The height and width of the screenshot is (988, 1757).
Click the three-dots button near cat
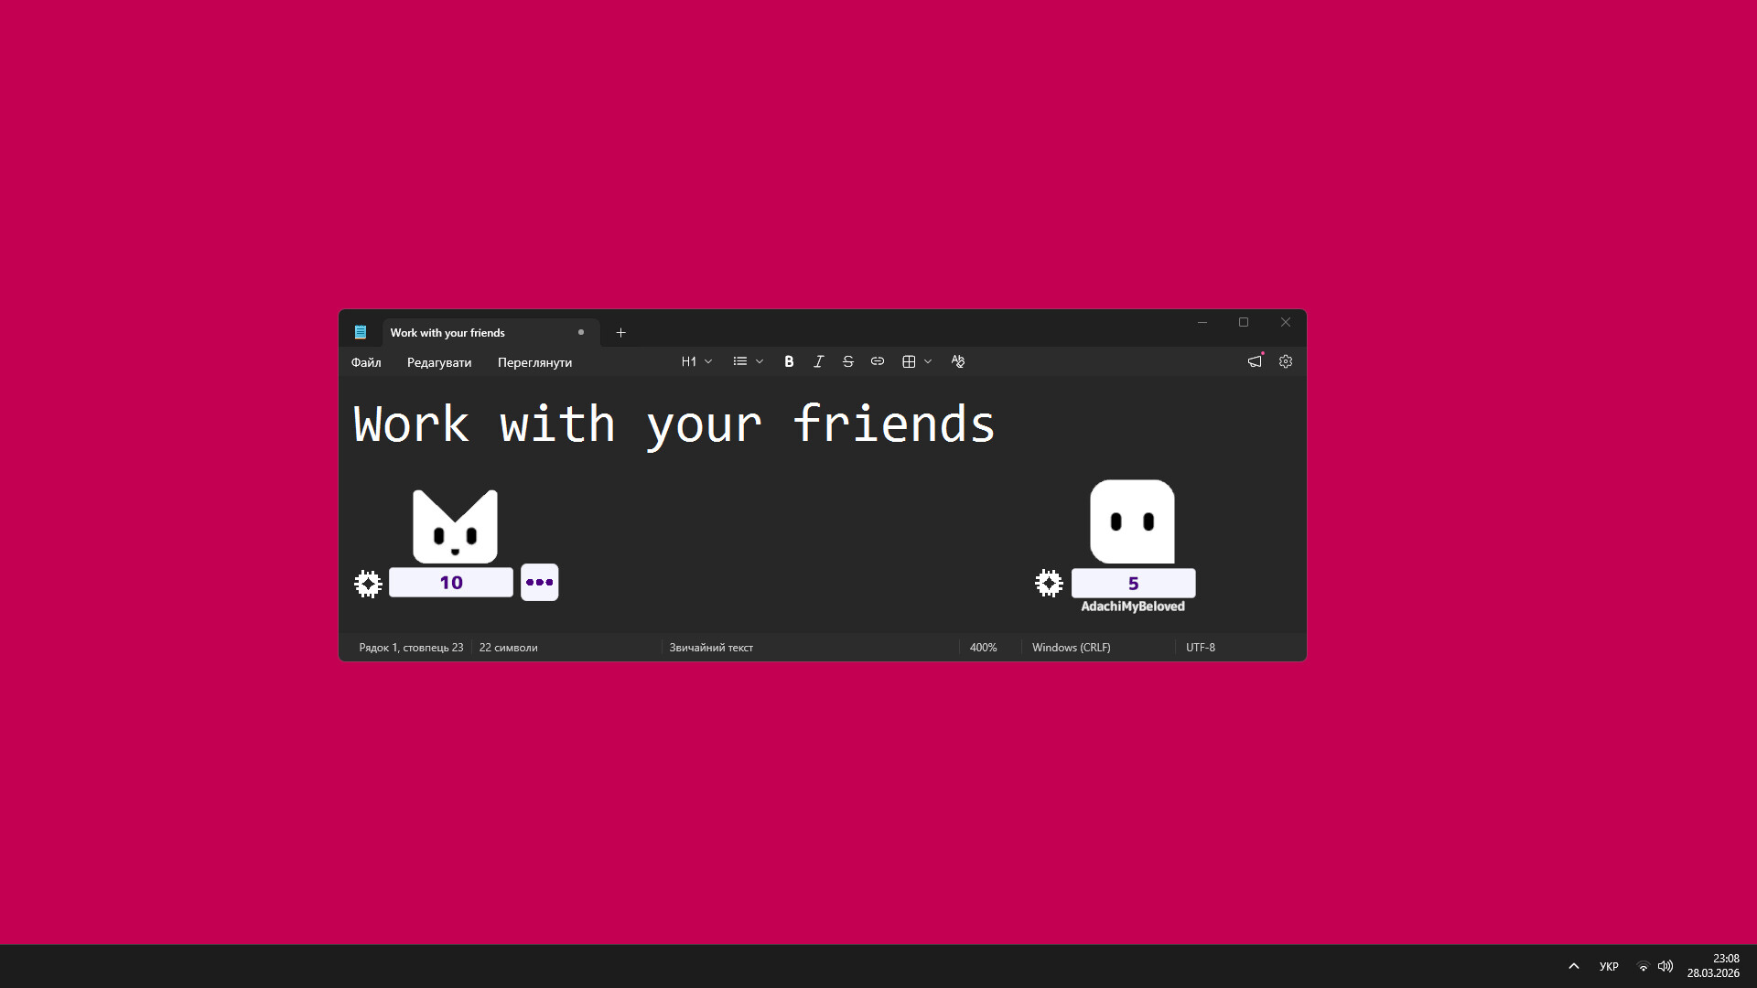539,583
